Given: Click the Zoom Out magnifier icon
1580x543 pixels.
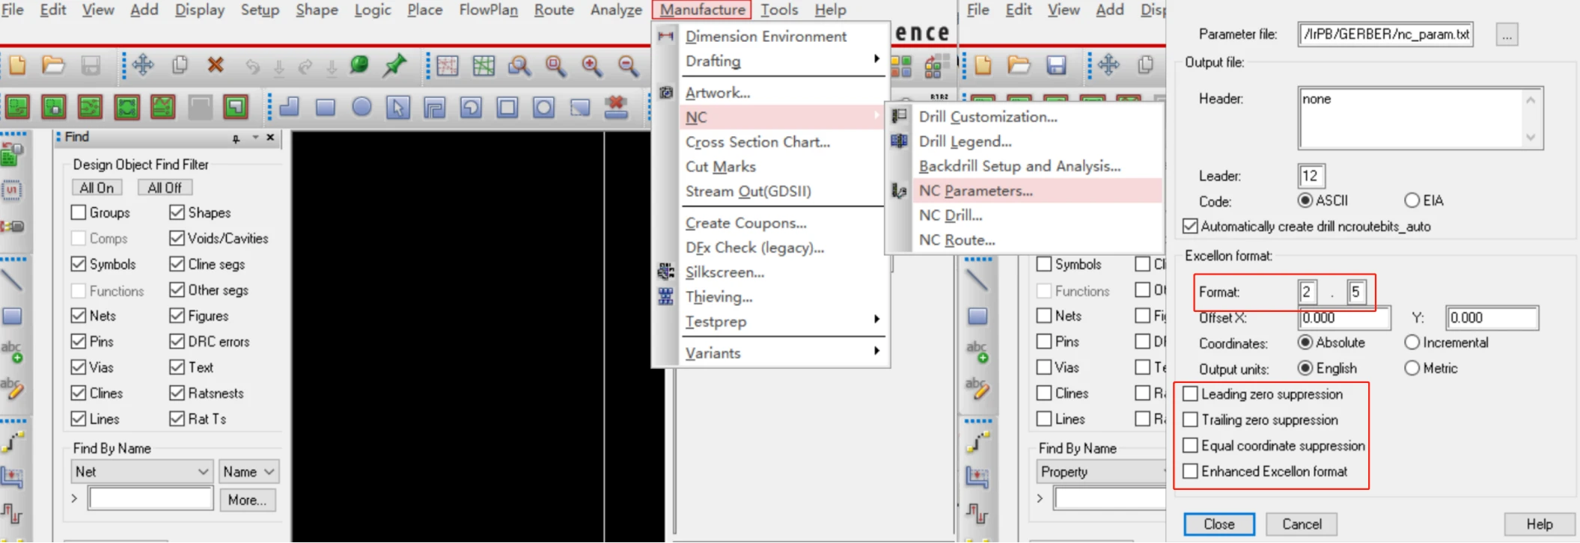Looking at the screenshot, I should click(x=628, y=67).
